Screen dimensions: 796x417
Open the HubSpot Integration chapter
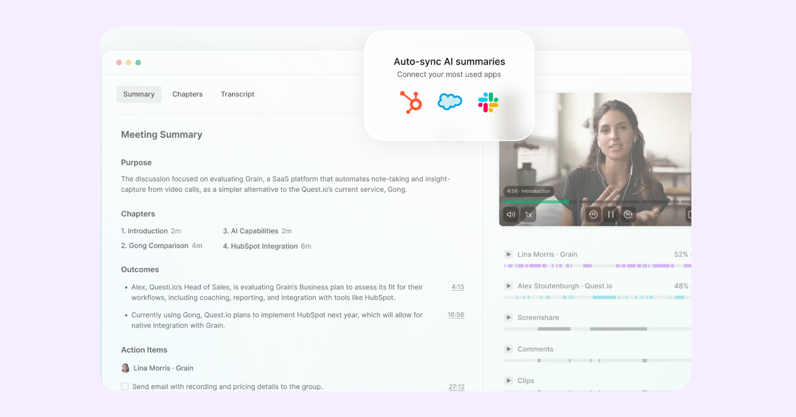click(x=264, y=246)
